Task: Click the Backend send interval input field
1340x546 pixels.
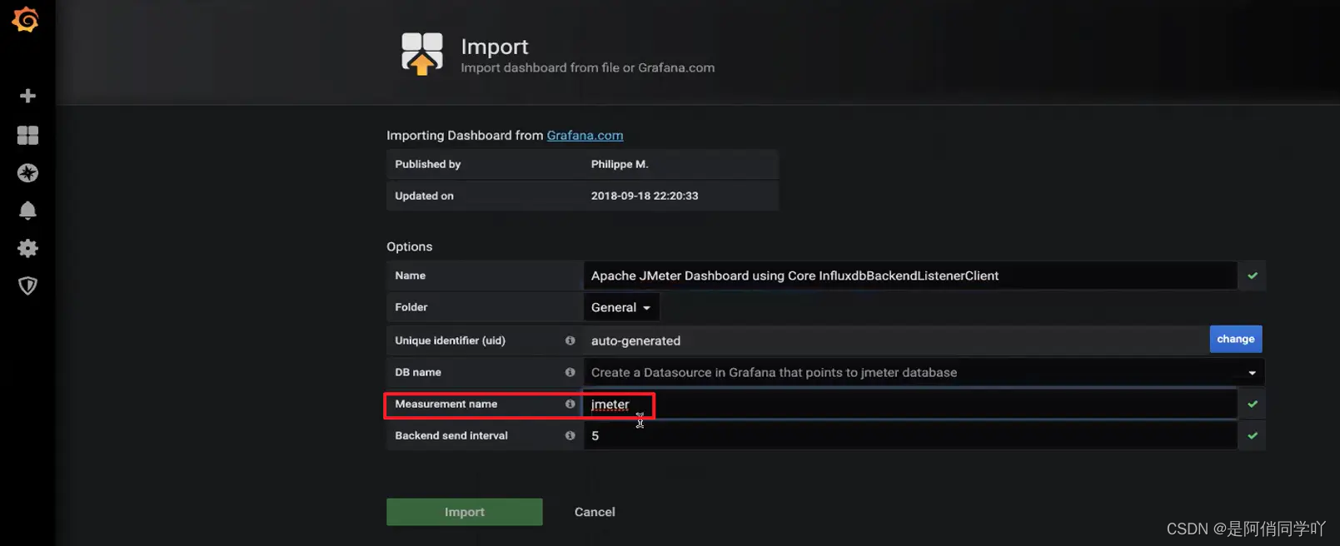Action: click(x=910, y=435)
